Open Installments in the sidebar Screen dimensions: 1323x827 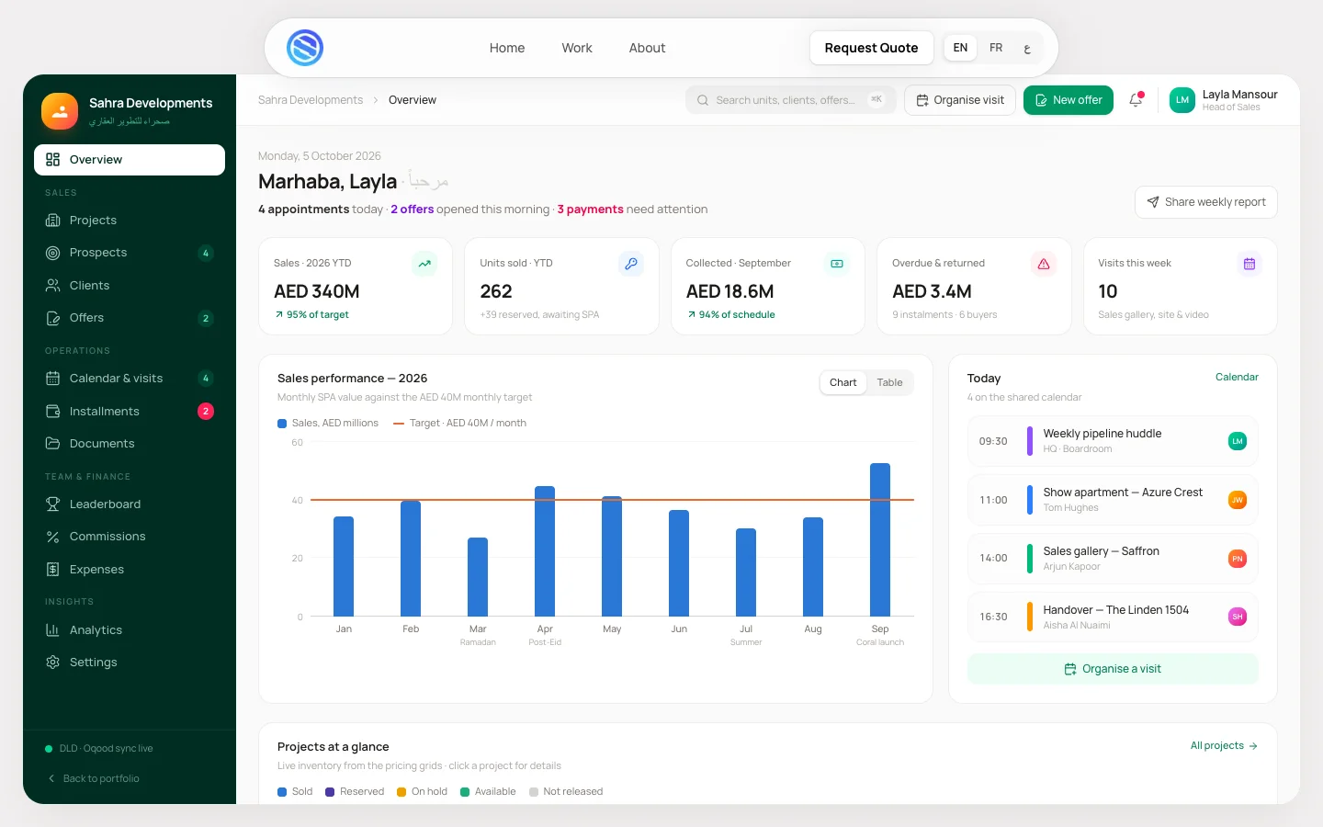coord(130,412)
